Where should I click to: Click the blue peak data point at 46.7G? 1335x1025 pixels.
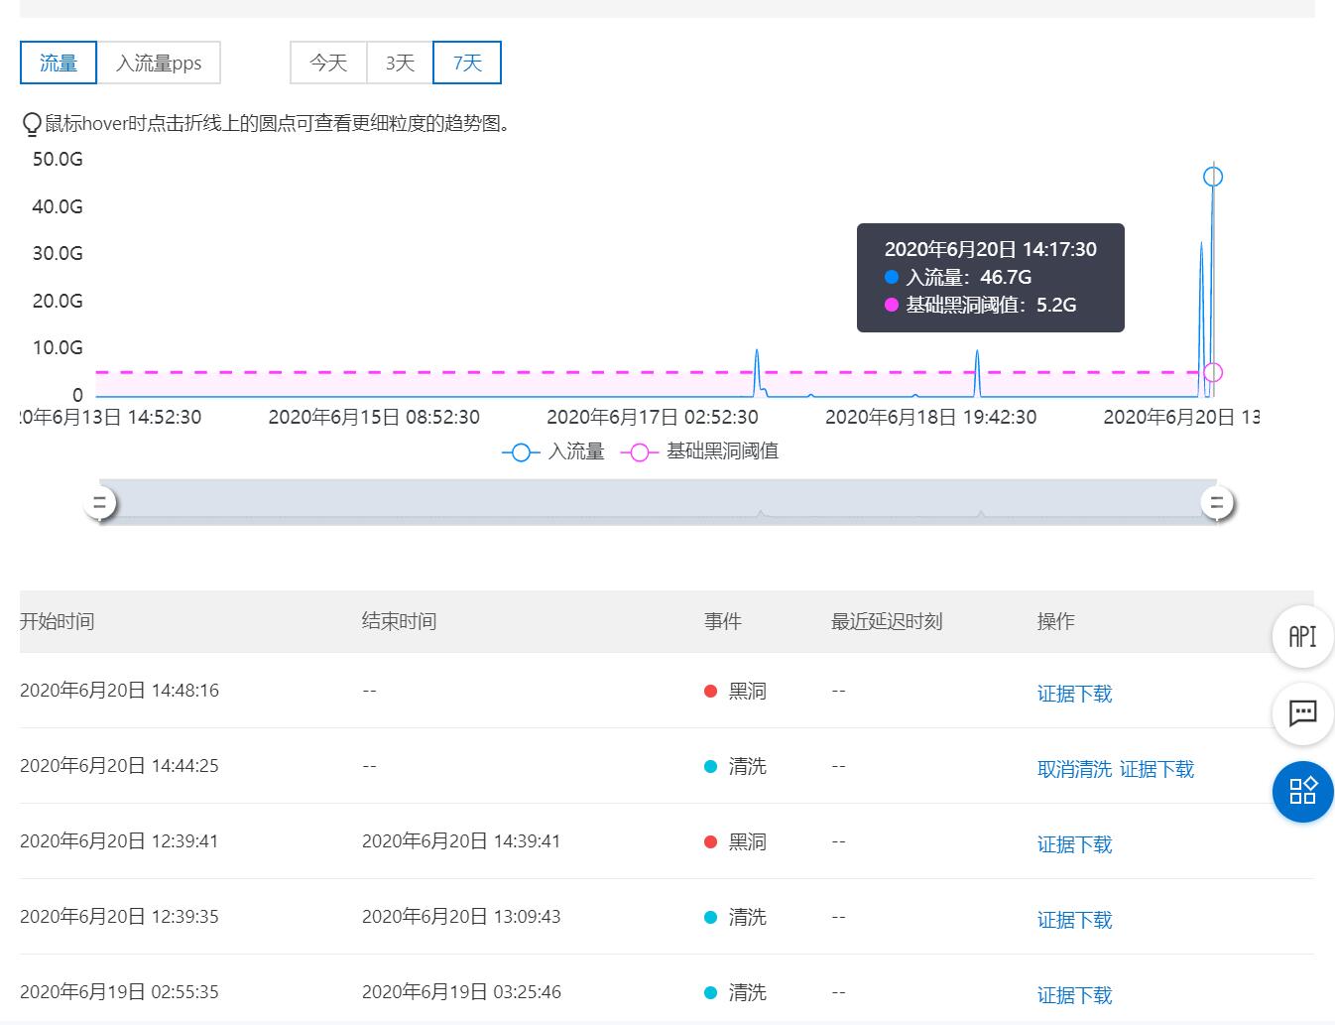point(1213,177)
